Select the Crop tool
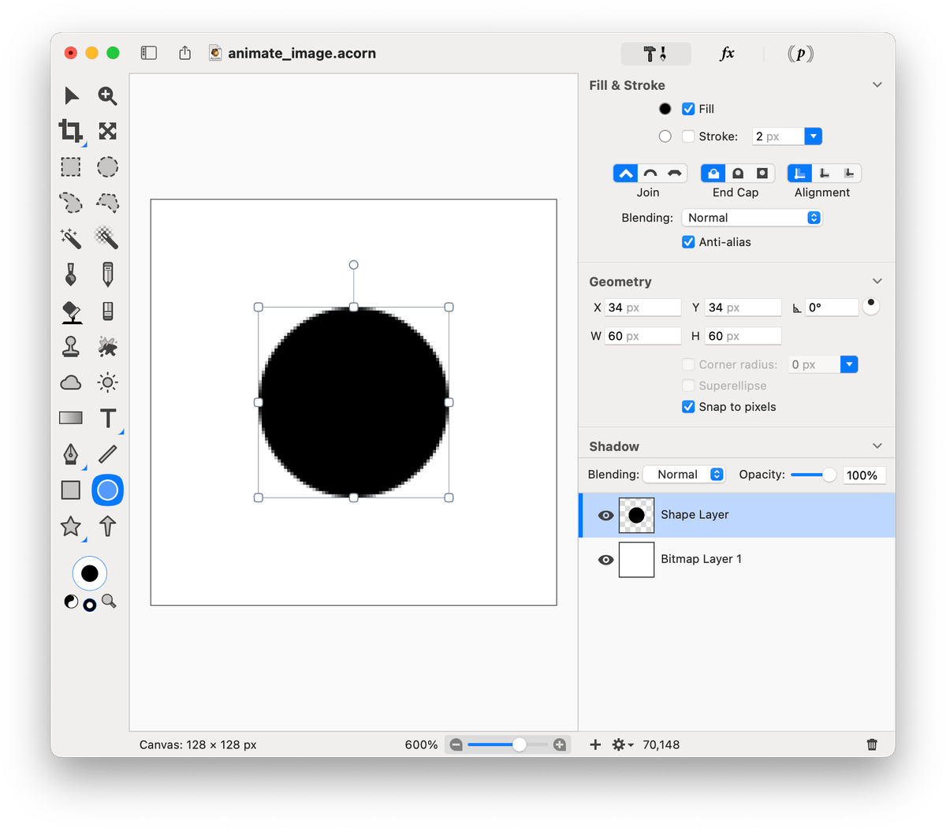 (x=71, y=131)
